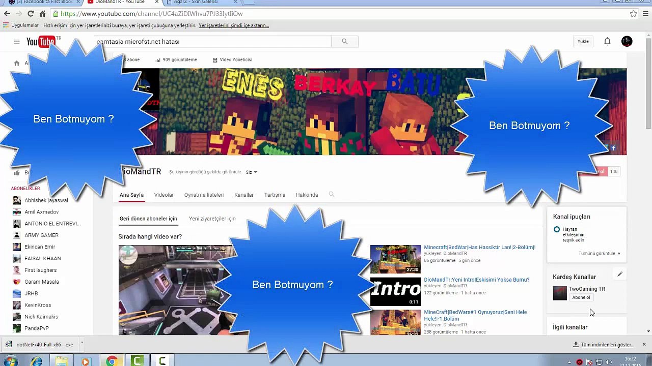Image resolution: width=652 pixels, height=366 pixels.
Task: Open the Hakkında channel tab
Action: coord(307,195)
